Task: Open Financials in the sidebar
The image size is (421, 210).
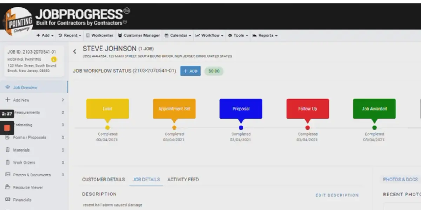Action: pos(34,200)
